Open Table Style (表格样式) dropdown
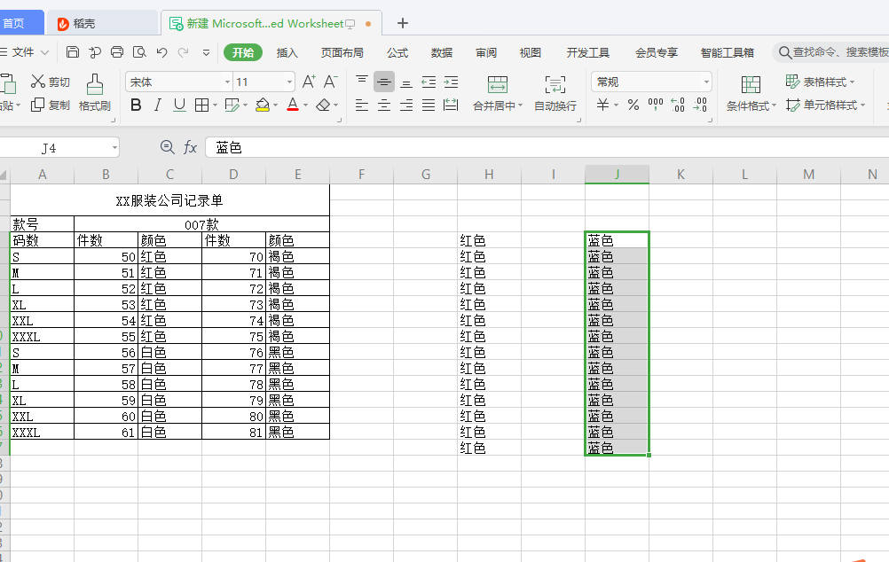 coord(820,82)
